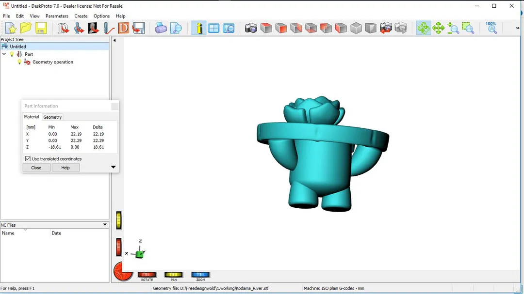Save the project with the yellow floppy icon
This screenshot has width=524, height=294.
(x=41, y=28)
